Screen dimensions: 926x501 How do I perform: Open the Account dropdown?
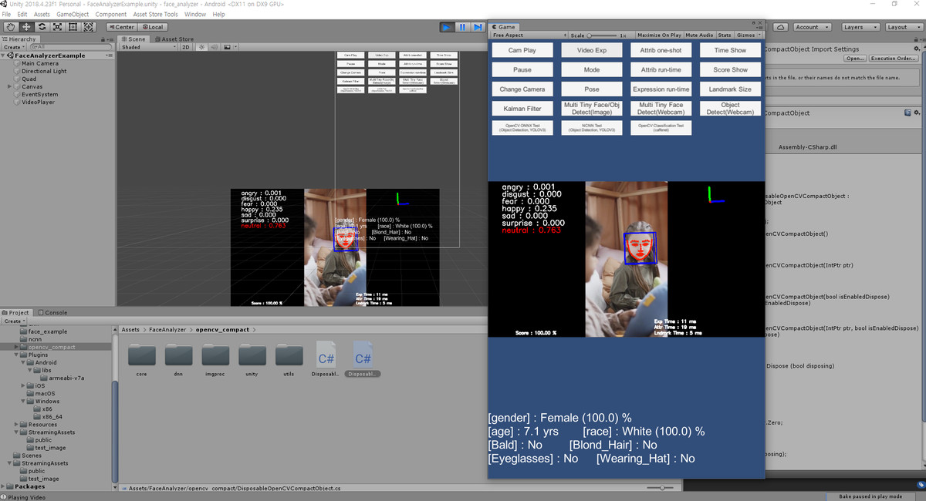coord(812,27)
